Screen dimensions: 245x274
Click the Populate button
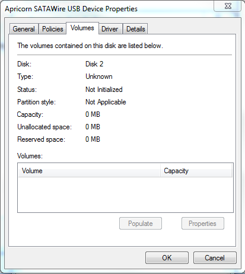(141, 224)
